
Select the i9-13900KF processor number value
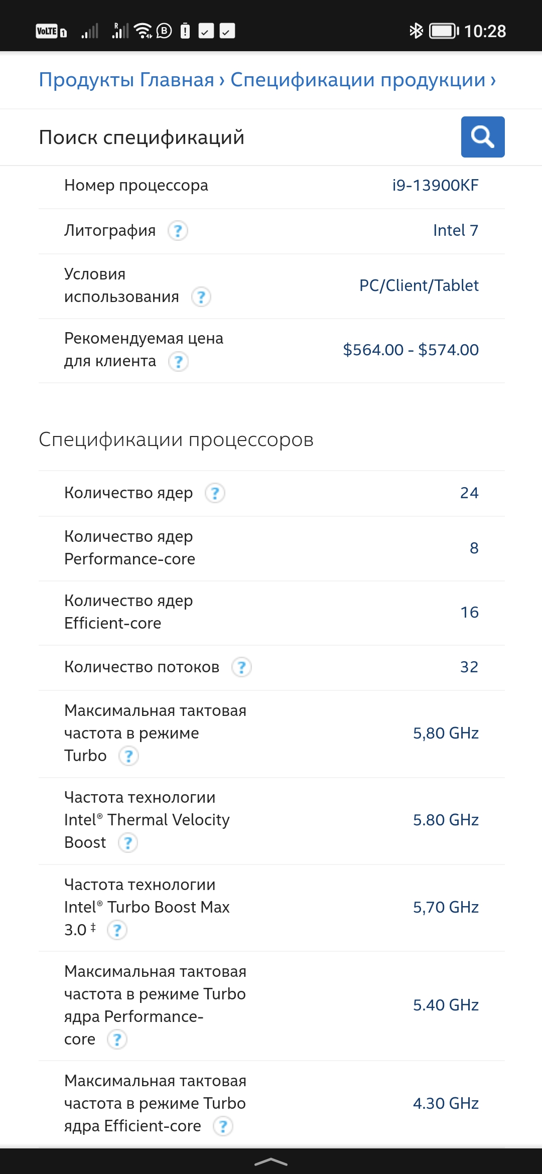[435, 186]
